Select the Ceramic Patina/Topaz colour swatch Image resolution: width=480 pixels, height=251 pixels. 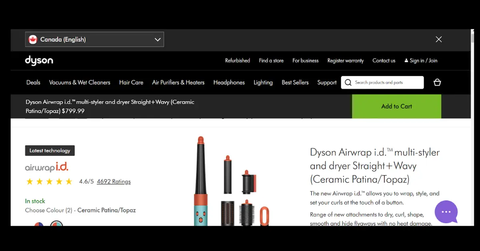click(x=56, y=224)
